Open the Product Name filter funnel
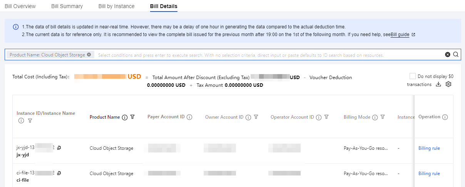 point(132,117)
